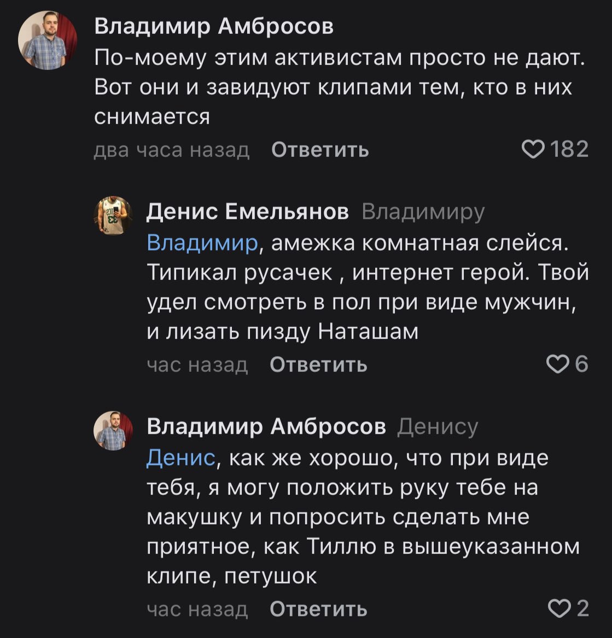Image resolution: width=612 pixels, height=638 pixels.
Task: Open Владимир Амбросов's avatar in last reply
Action: click(113, 431)
